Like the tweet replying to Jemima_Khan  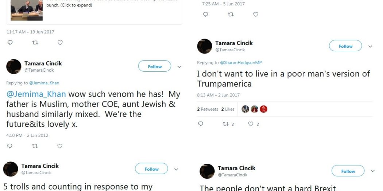tap(60, 146)
